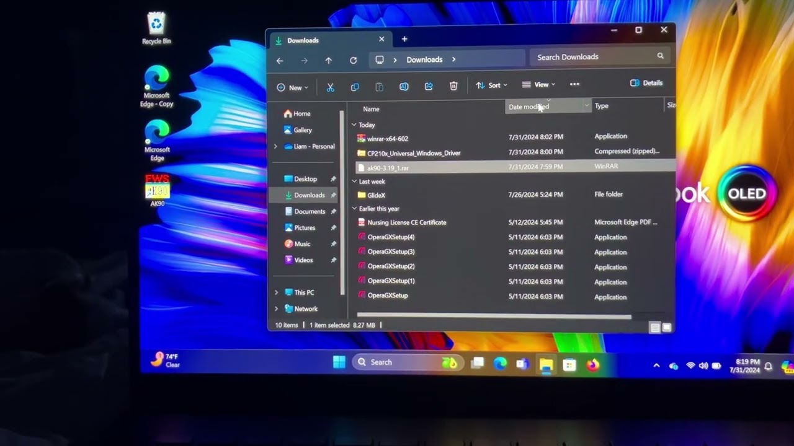794x446 pixels.
Task: Open Windows Start button
Action: tap(339, 362)
